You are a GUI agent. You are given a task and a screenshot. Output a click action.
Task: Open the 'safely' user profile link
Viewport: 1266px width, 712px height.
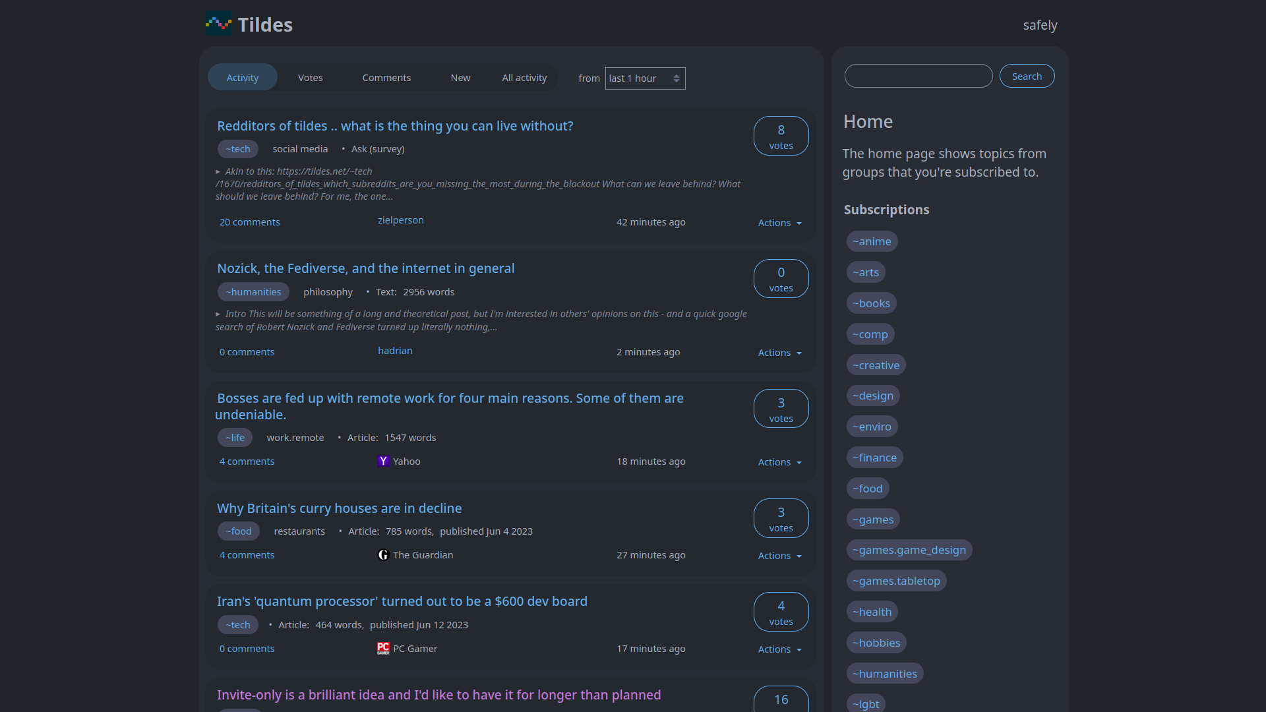click(x=1040, y=25)
